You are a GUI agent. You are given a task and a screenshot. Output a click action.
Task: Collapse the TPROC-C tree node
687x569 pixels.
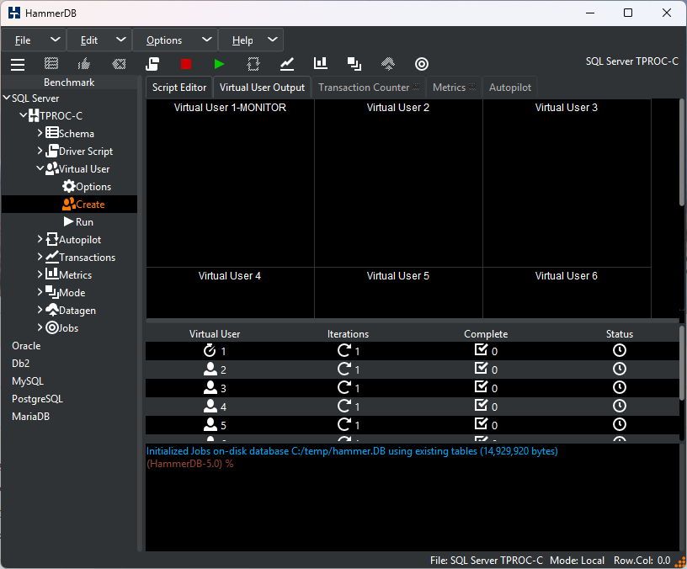click(24, 115)
